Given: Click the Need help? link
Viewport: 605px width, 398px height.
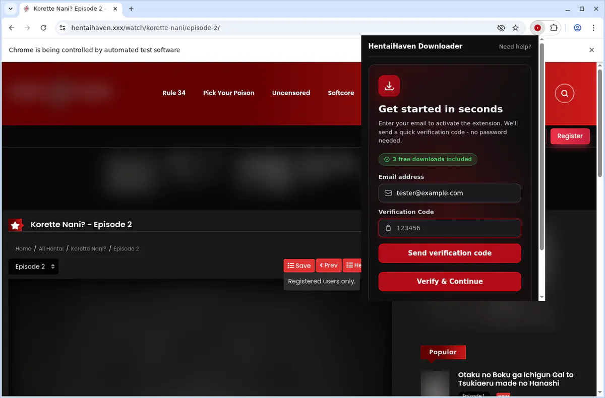Looking at the screenshot, I should 515,47.
